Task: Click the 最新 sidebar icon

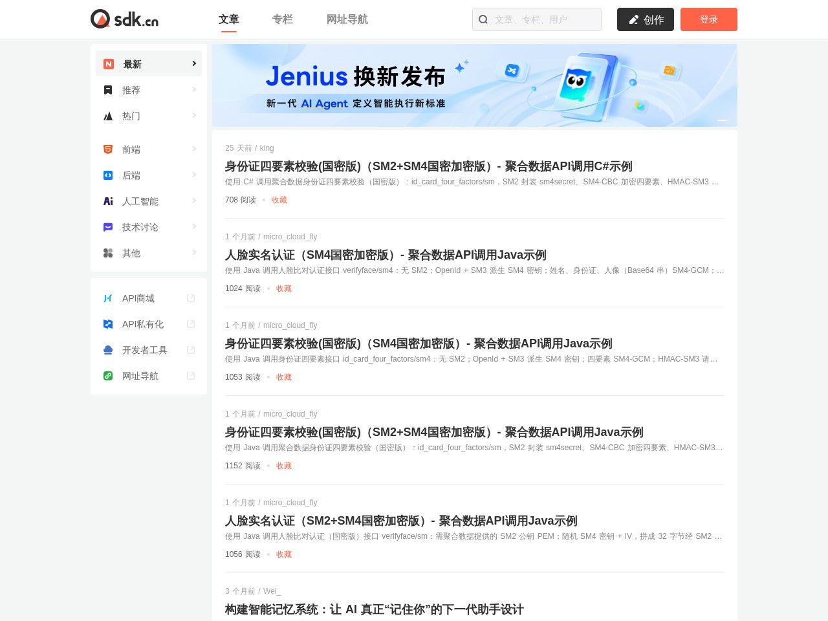Action: (x=109, y=64)
